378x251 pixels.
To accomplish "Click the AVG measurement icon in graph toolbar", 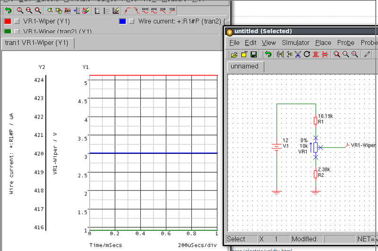I will click(154, 10).
